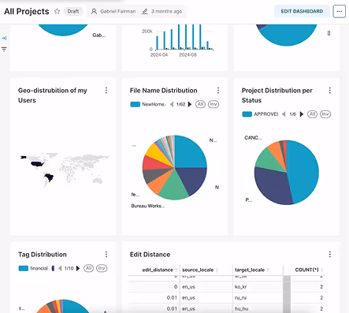Open Tag Distribution chart menu
The width and height of the screenshot is (349, 313).
(x=106, y=254)
